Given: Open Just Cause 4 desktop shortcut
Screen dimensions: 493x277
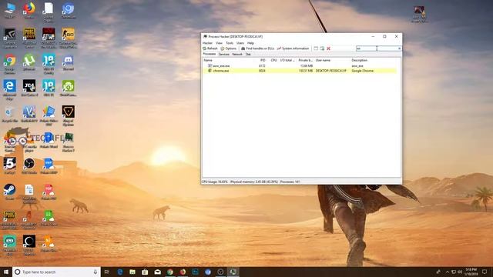Looking at the screenshot, I should click(29, 88).
